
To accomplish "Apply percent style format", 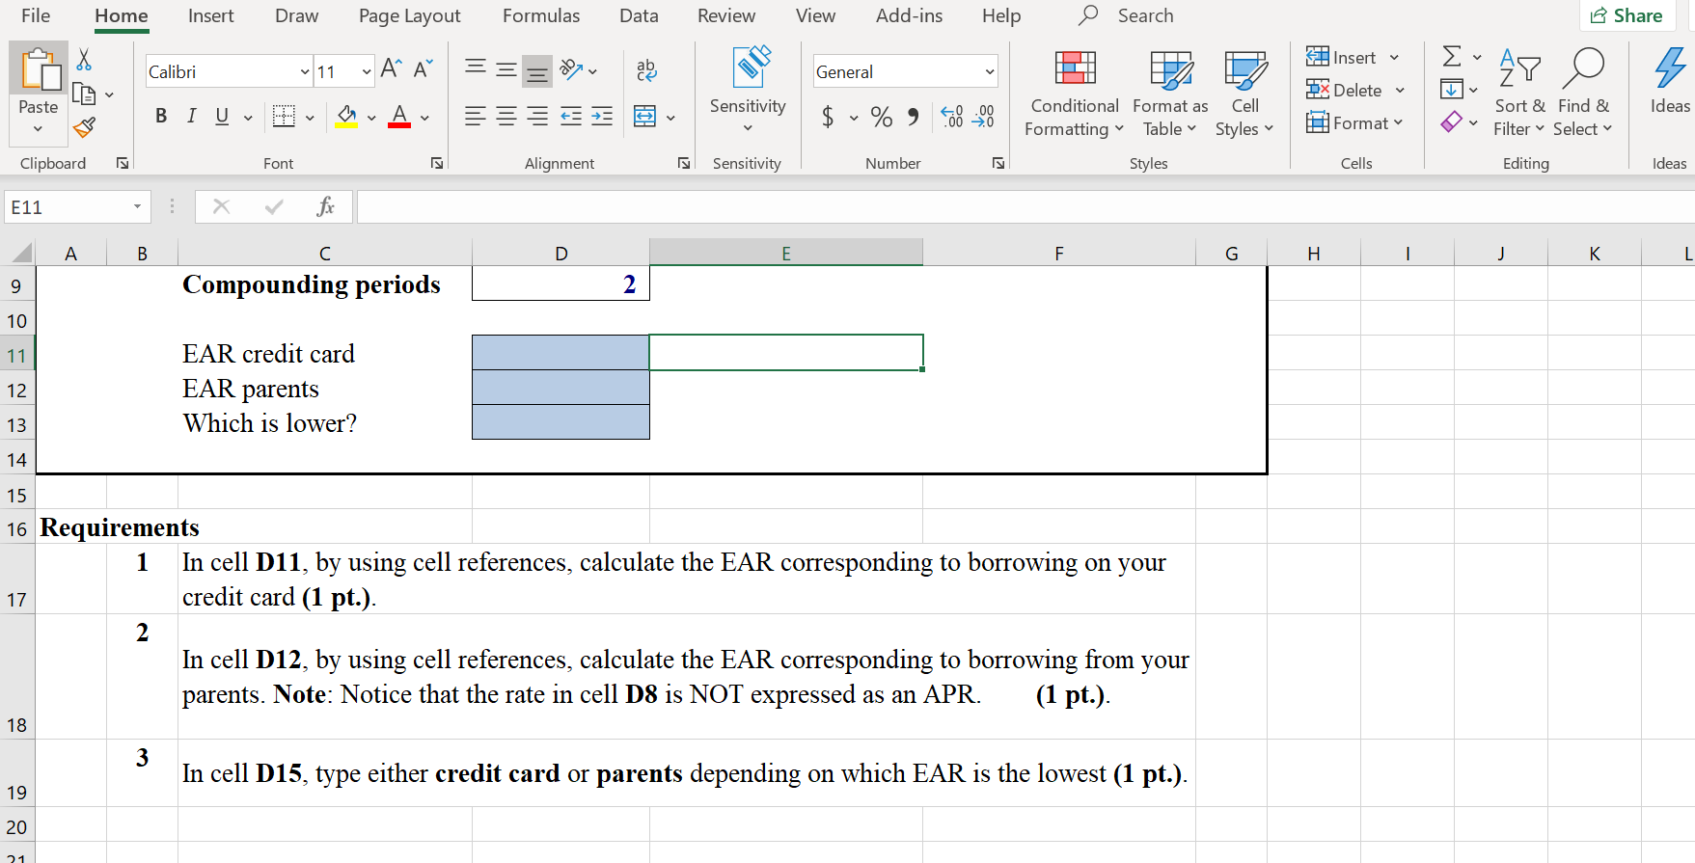I will 882,118.
